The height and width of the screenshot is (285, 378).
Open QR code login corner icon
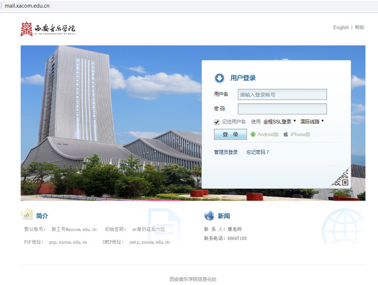pyautogui.click(x=341, y=178)
